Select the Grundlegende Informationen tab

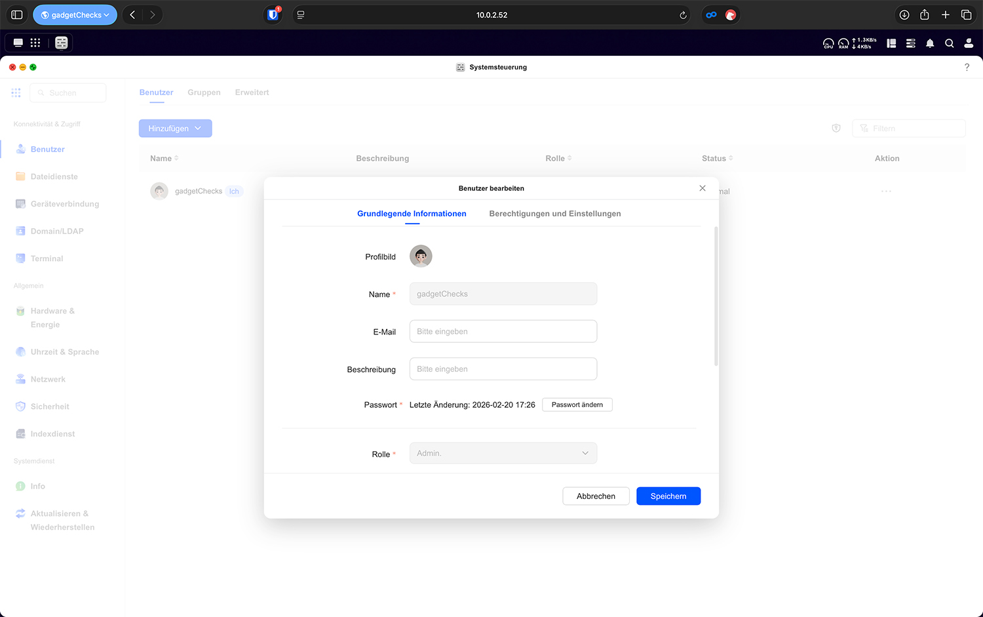tap(412, 214)
